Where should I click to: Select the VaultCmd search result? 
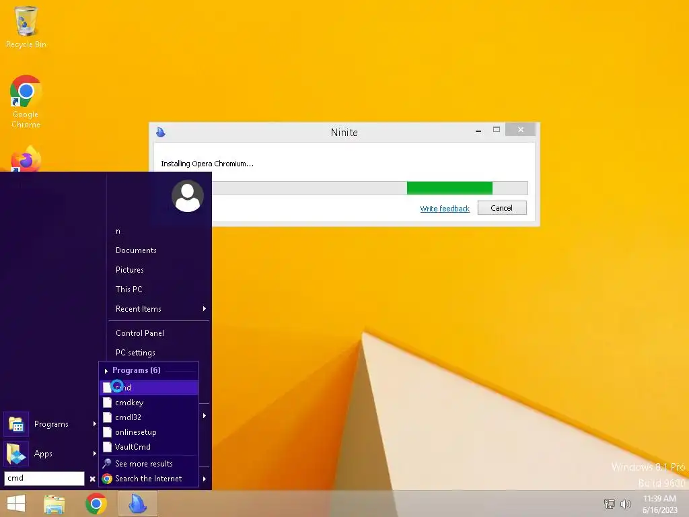point(149,447)
